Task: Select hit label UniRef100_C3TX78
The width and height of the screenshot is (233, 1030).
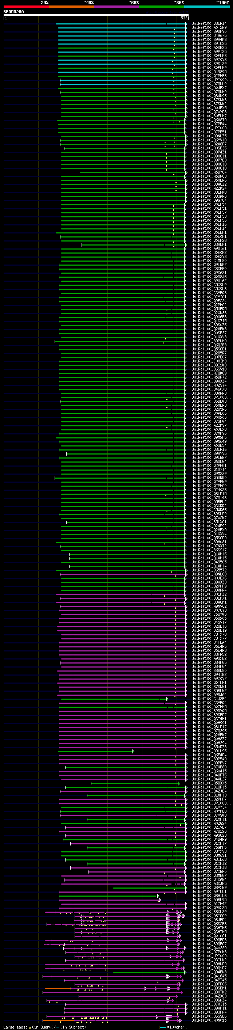Action: point(209,635)
